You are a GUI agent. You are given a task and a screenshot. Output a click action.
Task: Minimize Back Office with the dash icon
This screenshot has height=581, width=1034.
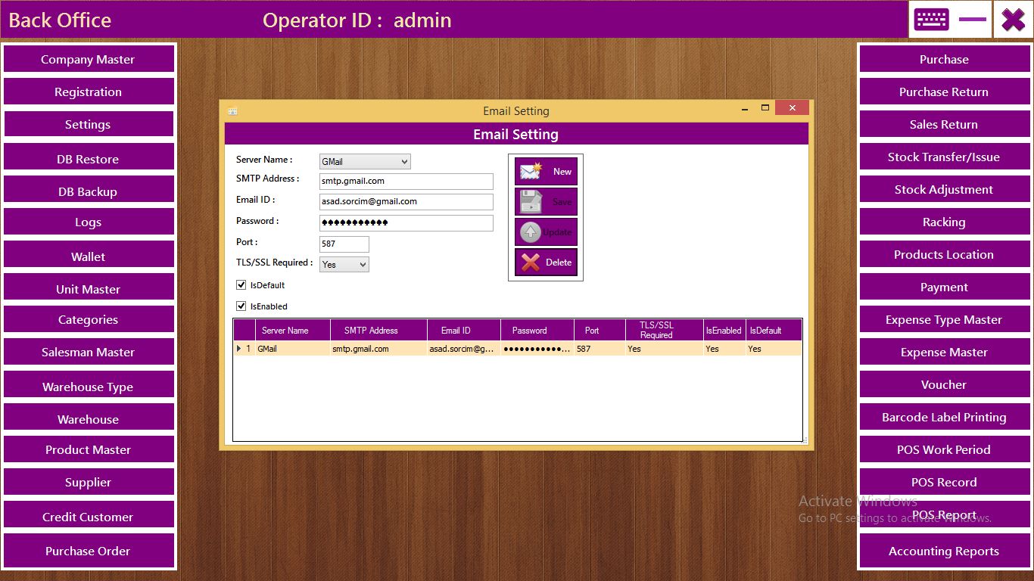(972, 20)
